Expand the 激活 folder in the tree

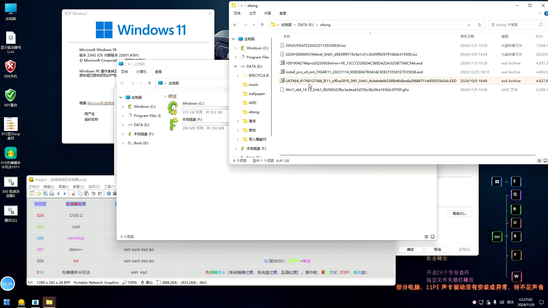(x=238, y=121)
